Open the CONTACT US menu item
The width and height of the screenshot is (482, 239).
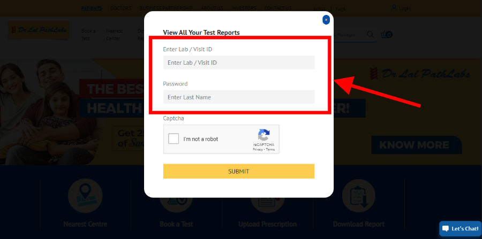[x=278, y=8]
